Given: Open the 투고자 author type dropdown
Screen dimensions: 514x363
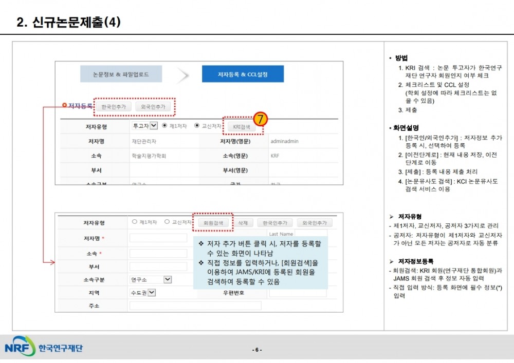Looking at the screenshot, I should pyautogui.click(x=144, y=126).
